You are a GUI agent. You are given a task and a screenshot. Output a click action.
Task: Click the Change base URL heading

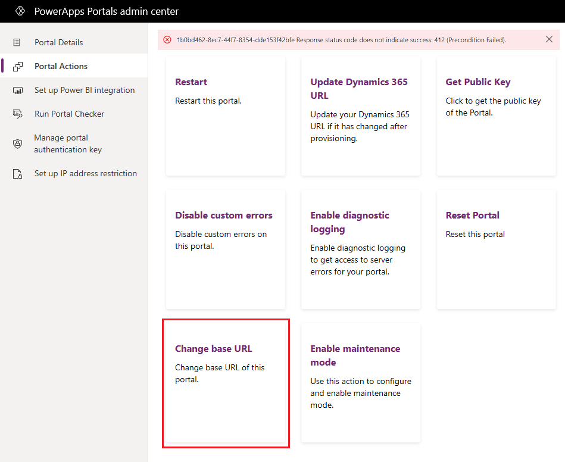pos(213,349)
